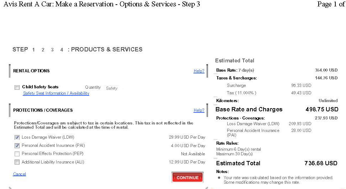The height and width of the screenshot is (189, 346).
Task: Click the Base Rate 354.00 USD amount
Action: (326, 70)
